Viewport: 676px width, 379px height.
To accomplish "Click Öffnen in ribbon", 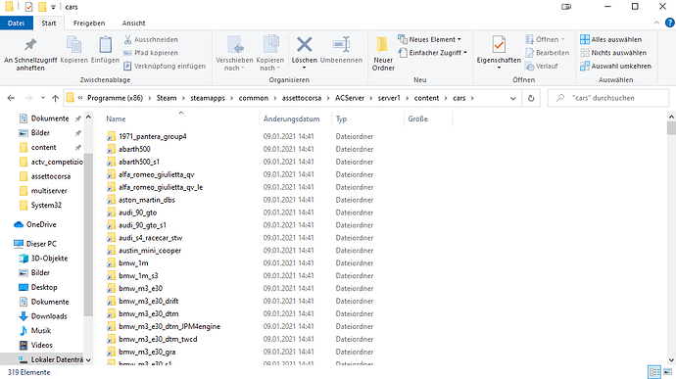I will click(x=545, y=39).
